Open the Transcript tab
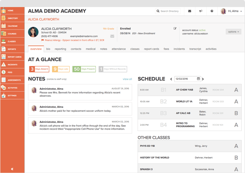245x173 pixels. point(195,49)
